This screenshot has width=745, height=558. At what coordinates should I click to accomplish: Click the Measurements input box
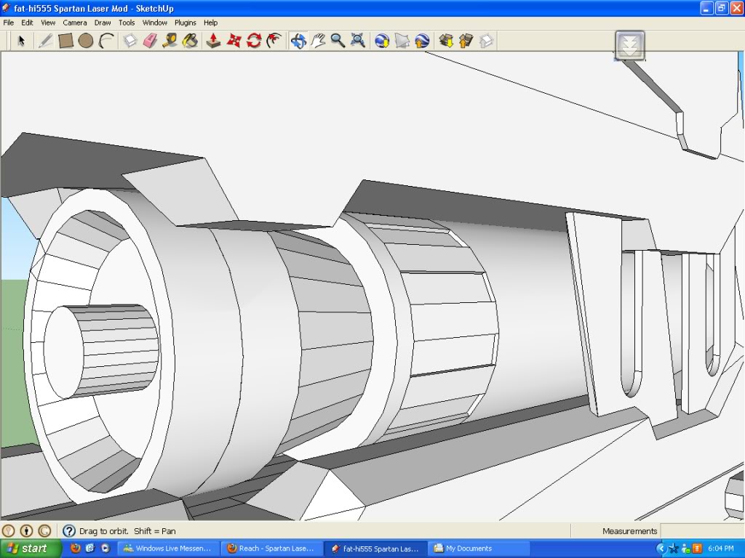(701, 531)
